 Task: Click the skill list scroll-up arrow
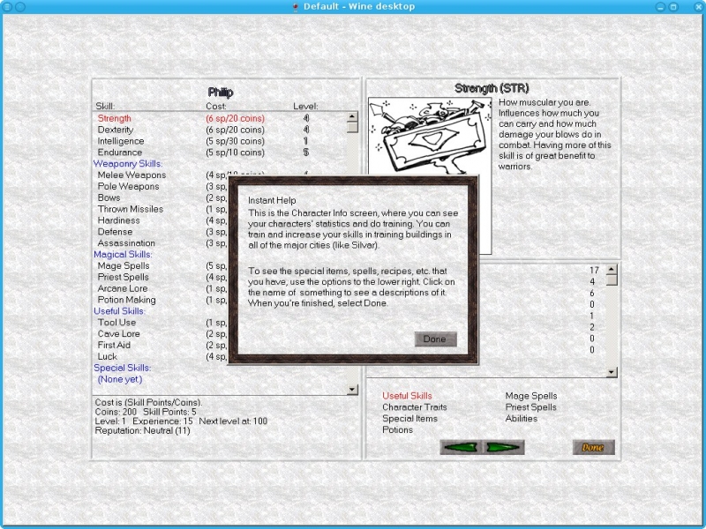click(x=352, y=115)
